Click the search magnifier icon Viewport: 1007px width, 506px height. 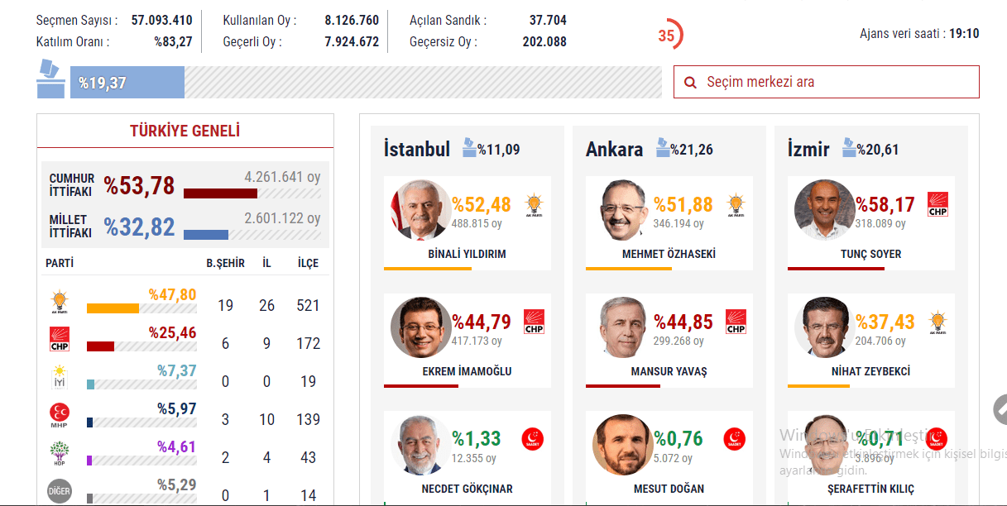689,83
